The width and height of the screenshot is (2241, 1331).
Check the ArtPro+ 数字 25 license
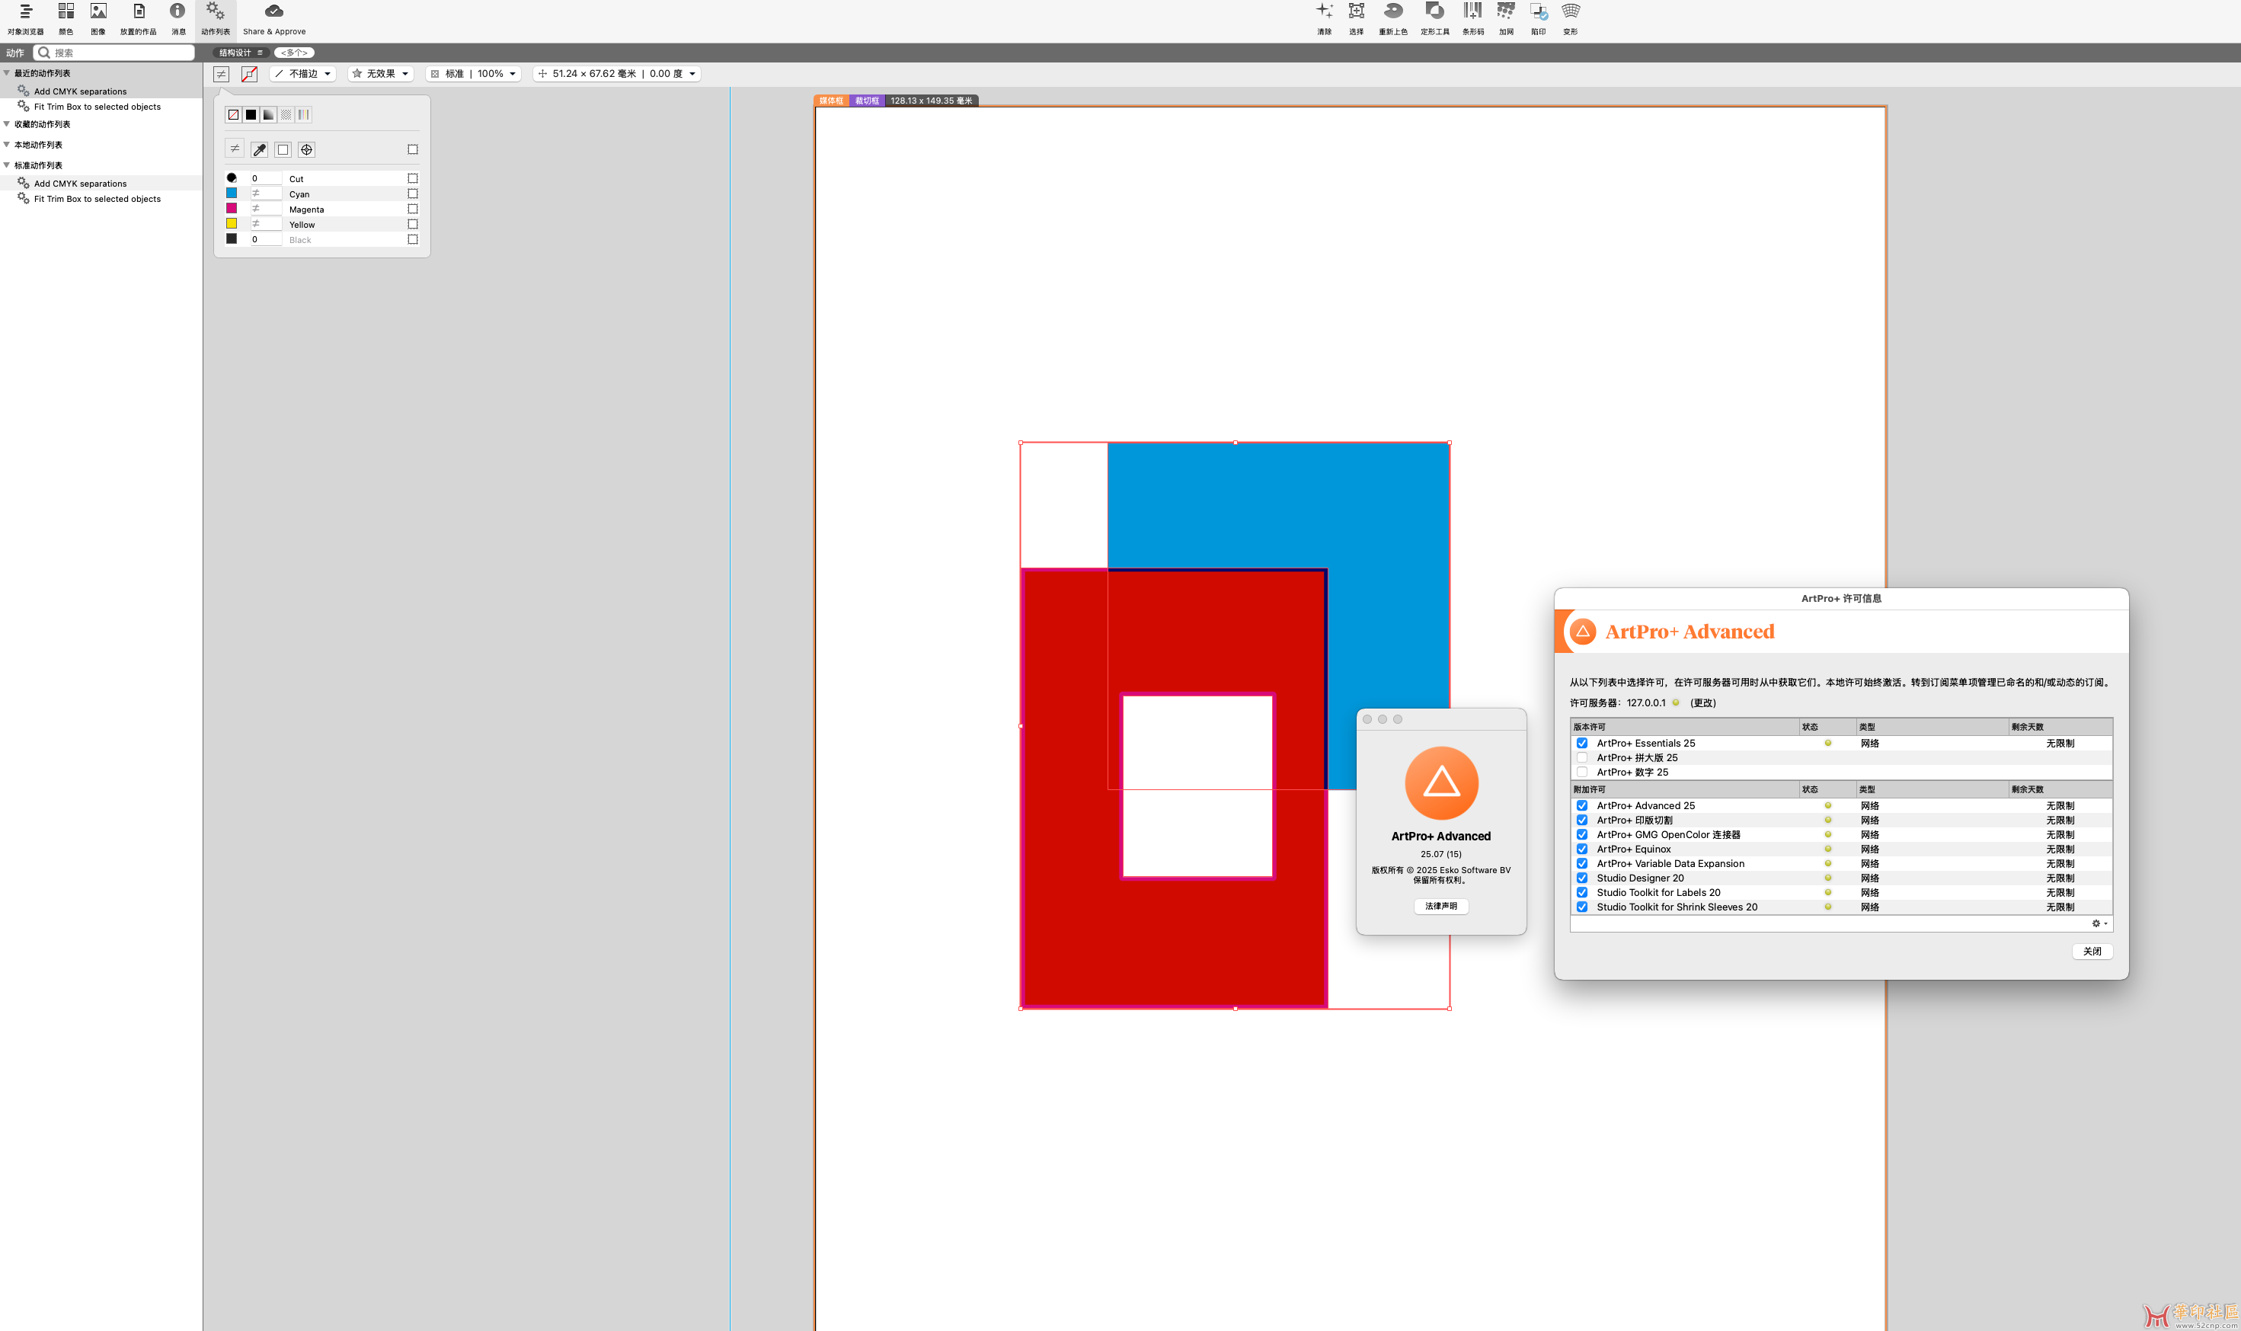pyautogui.click(x=1582, y=771)
